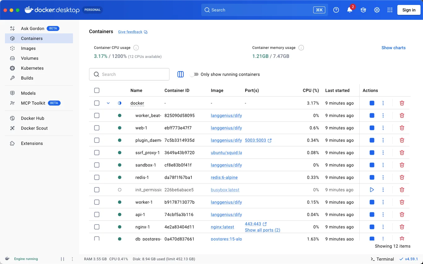The width and height of the screenshot is (423, 264).
Task: Click the pause engine icon in the status bar
Action: pyautogui.click(x=62, y=259)
